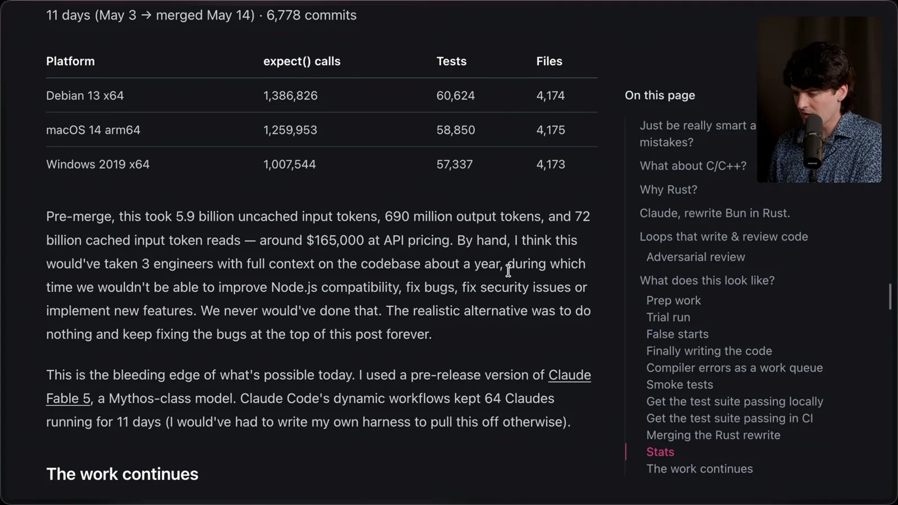Click the page's vertical scrollbar thumb

(890, 296)
